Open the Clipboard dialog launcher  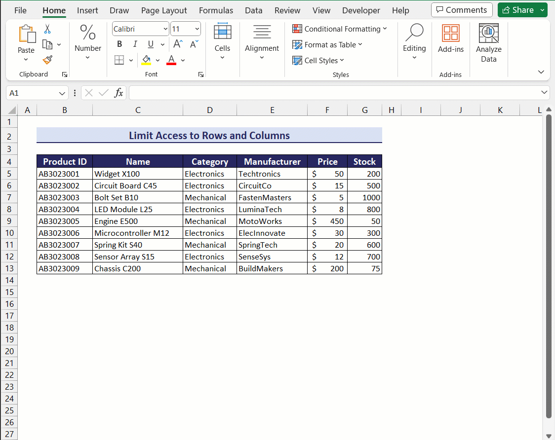(65, 74)
